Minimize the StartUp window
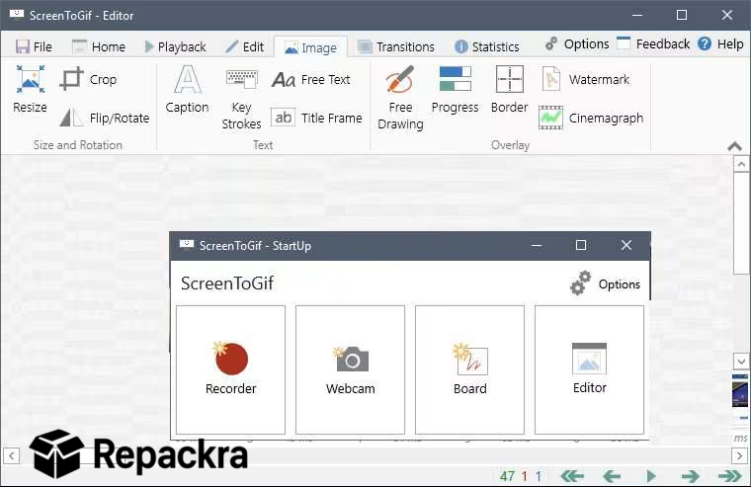The width and height of the screenshot is (751, 487). pos(537,246)
